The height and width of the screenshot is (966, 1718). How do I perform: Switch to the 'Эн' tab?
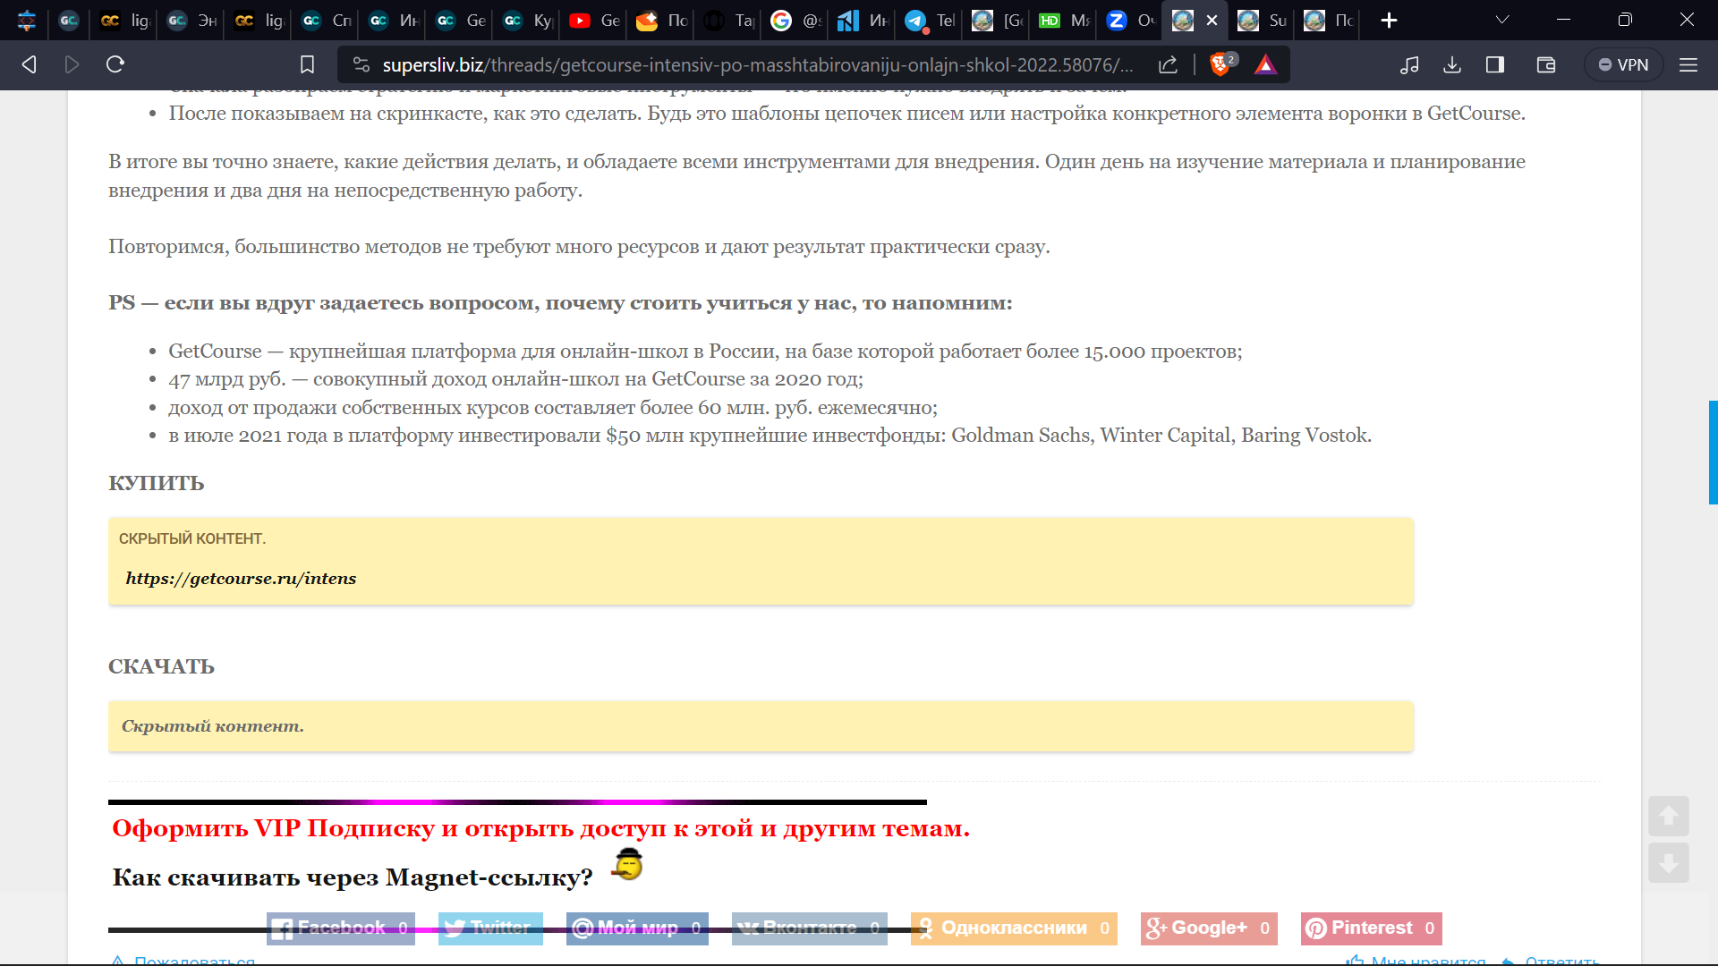(191, 21)
